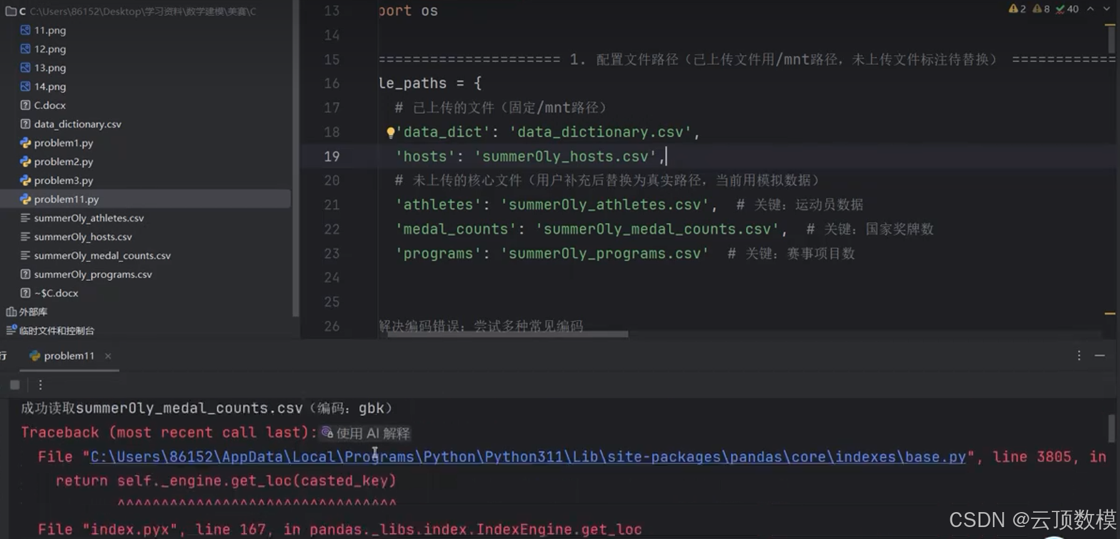Viewport: 1120px width, 539px height.
Task: Expand the 外部库 external libraries node
Action: click(33, 312)
